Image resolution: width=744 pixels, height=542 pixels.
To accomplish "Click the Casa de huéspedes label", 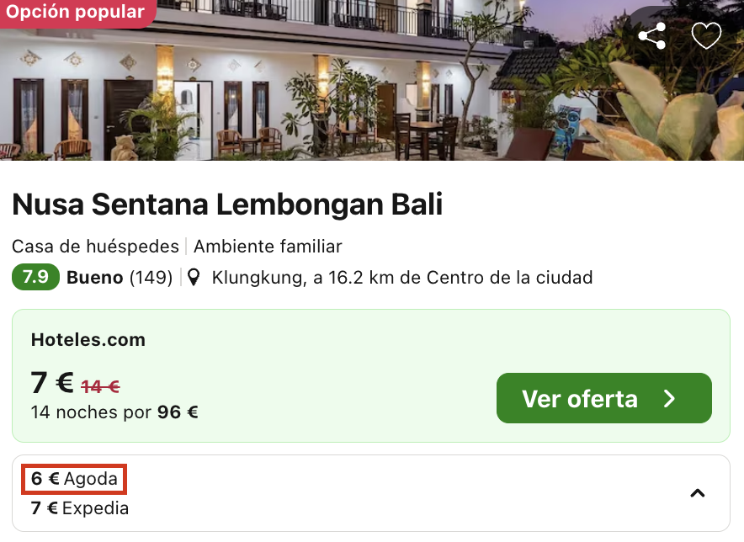I will coord(95,247).
